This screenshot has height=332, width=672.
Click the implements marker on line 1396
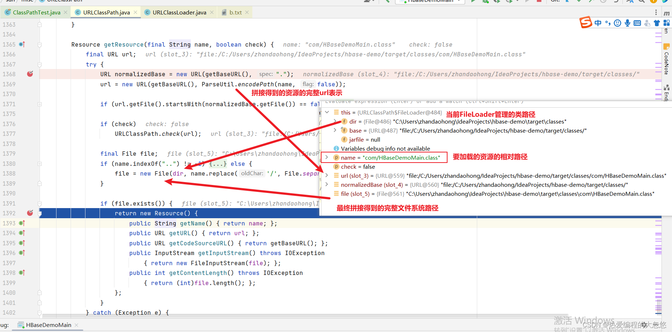click(x=22, y=253)
